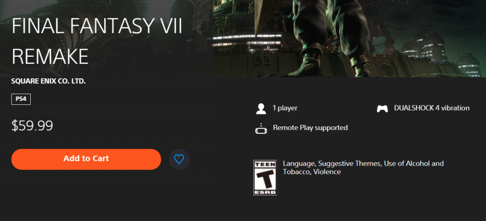Click the lit Shinra building windows in banner

pyautogui.click(x=247, y=40)
